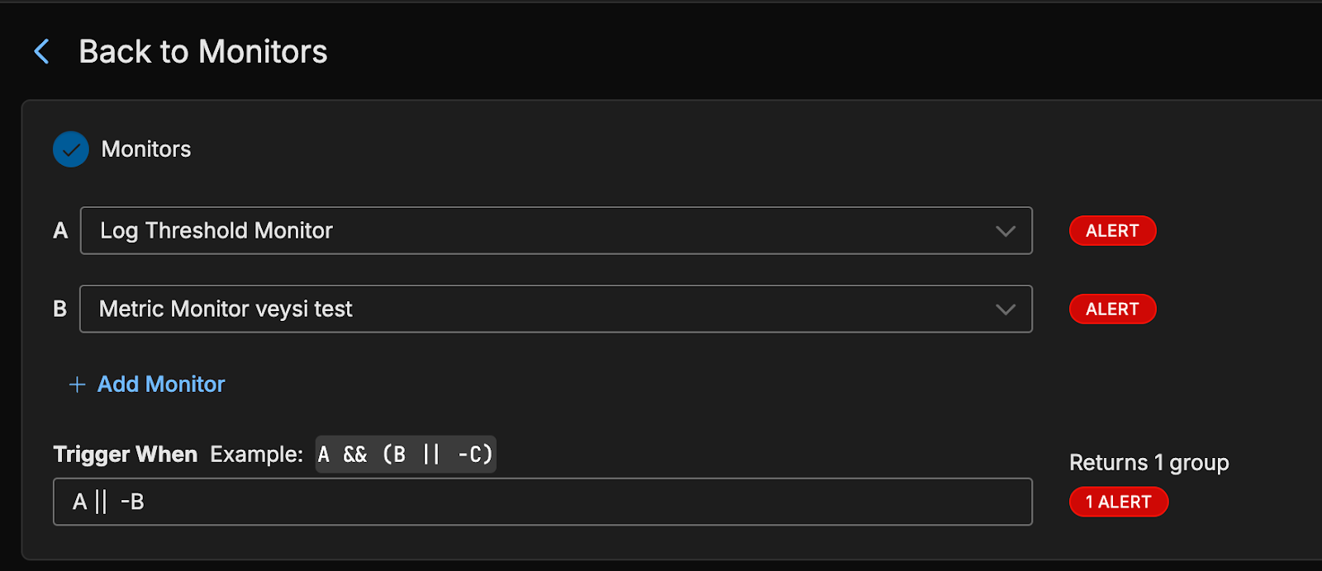Viewport: 1322px width, 571px height.
Task: Click the "Example:" text label
Action: pyautogui.click(x=256, y=455)
